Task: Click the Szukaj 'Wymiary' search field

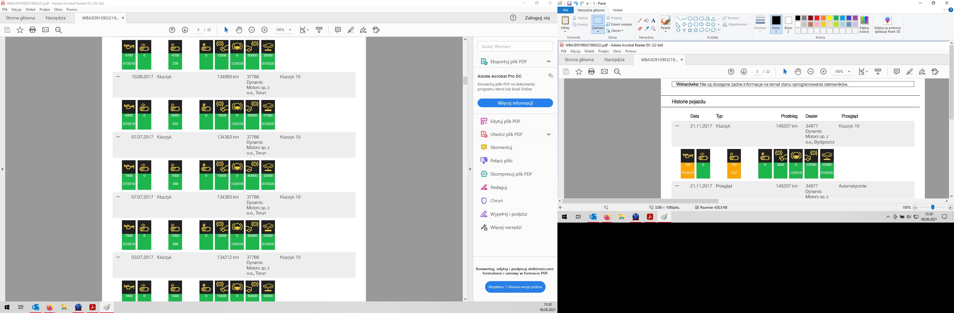Action: pos(515,46)
